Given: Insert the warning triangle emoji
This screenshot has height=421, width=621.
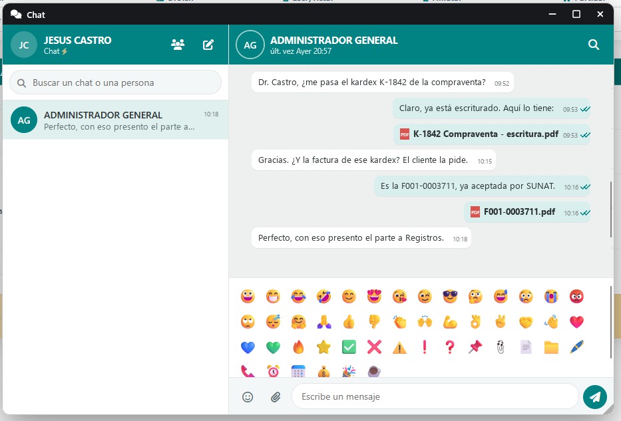Looking at the screenshot, I should point(399,347).
